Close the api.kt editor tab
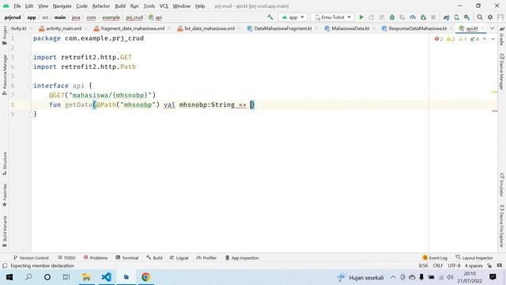Image resolution: width=506 pixels, height=285 pixels. [x=482, y=28]
